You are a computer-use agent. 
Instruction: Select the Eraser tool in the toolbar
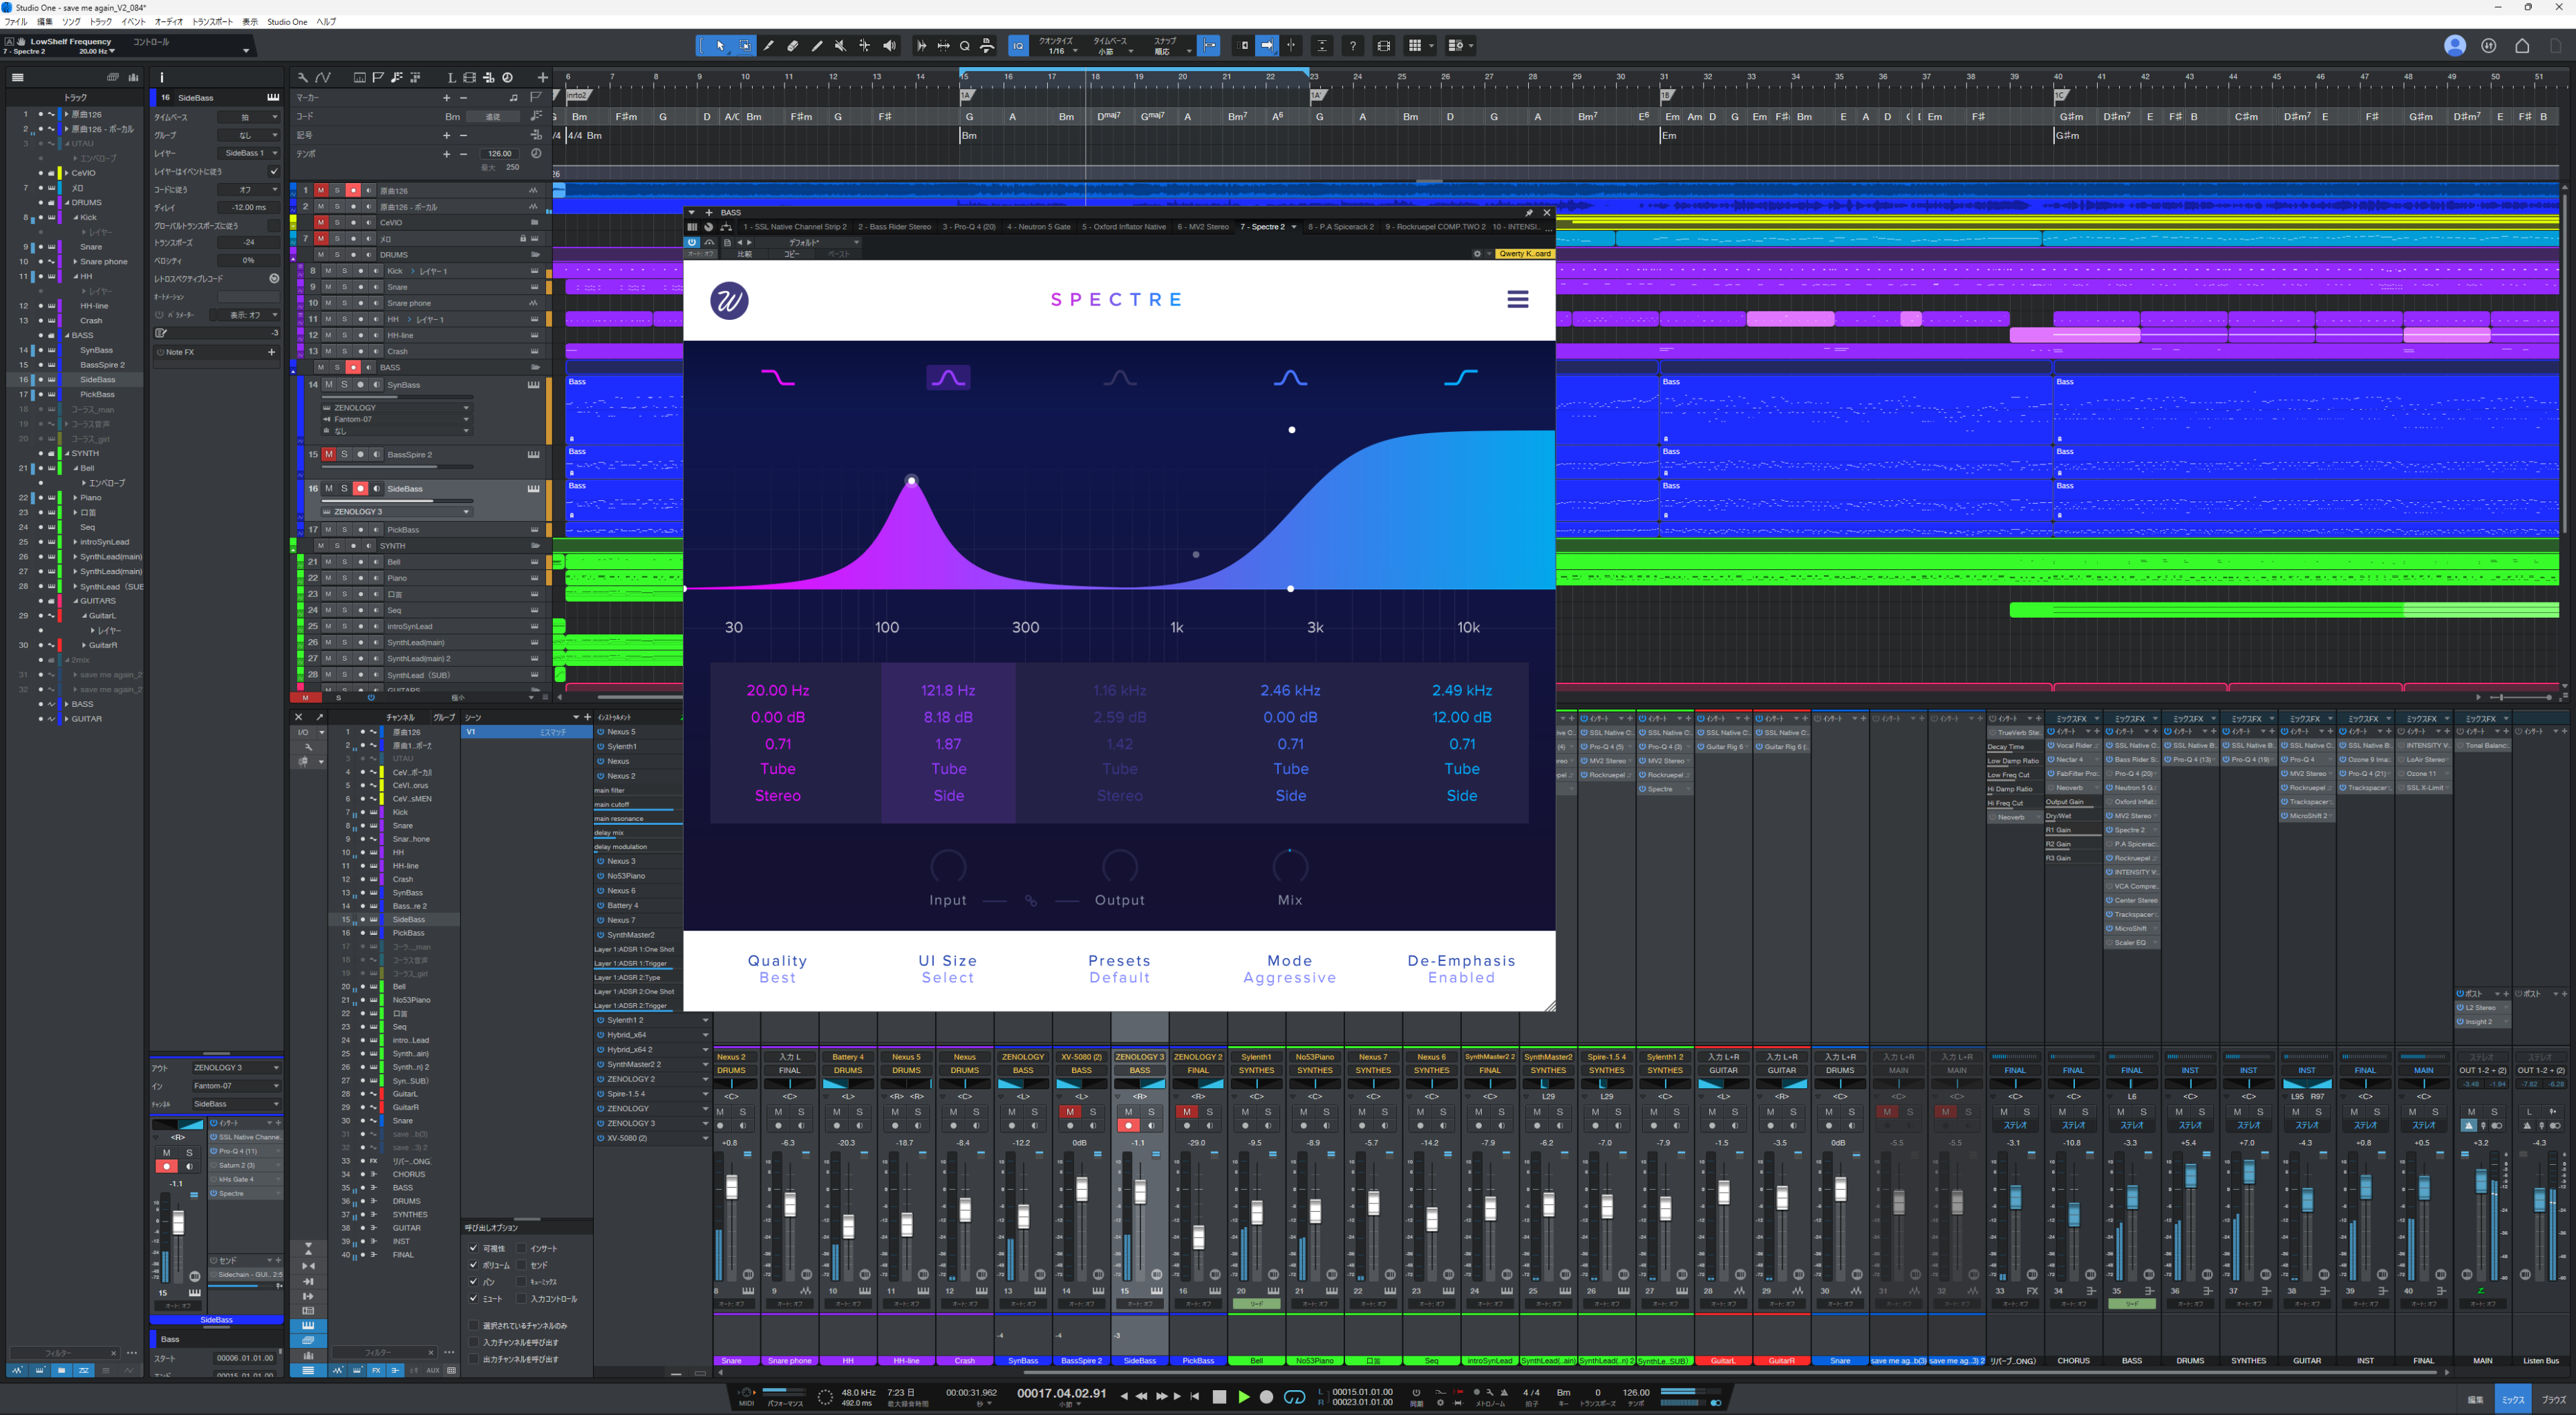[792, 46]
